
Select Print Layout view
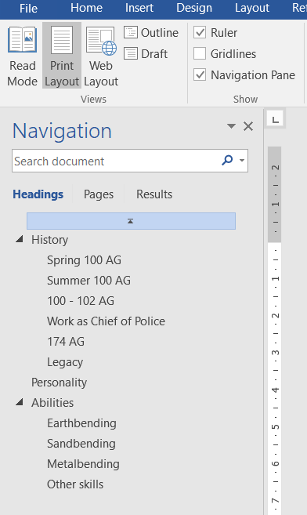[x=62, y=56]
